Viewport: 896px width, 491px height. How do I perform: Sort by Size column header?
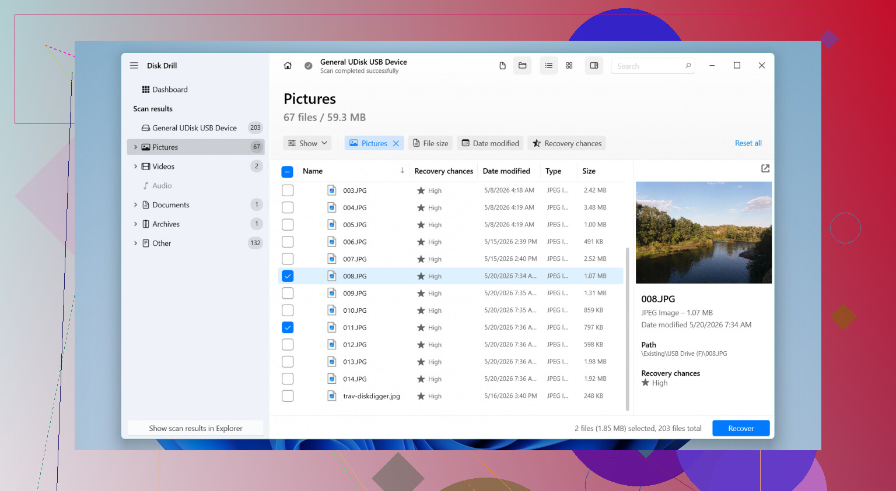pos(589,171)
